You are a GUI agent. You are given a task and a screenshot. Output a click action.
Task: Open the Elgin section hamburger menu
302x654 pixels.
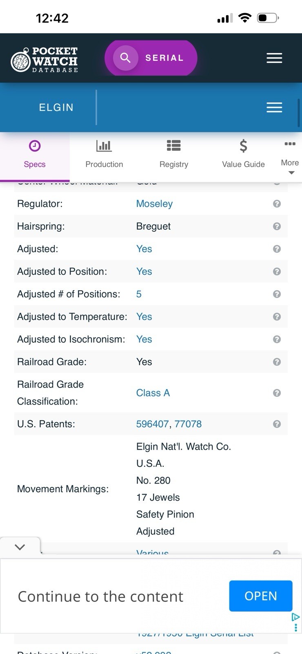pyautogui.click(x=274, y=108)
